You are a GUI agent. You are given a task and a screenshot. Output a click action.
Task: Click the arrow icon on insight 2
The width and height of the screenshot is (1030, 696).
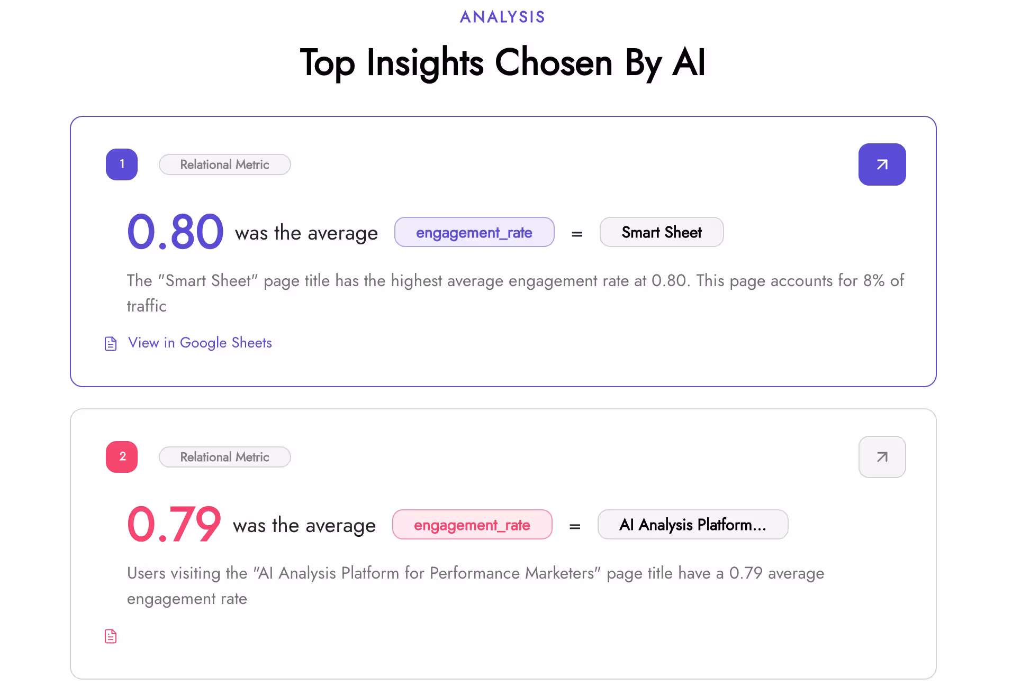click(882, 457)
